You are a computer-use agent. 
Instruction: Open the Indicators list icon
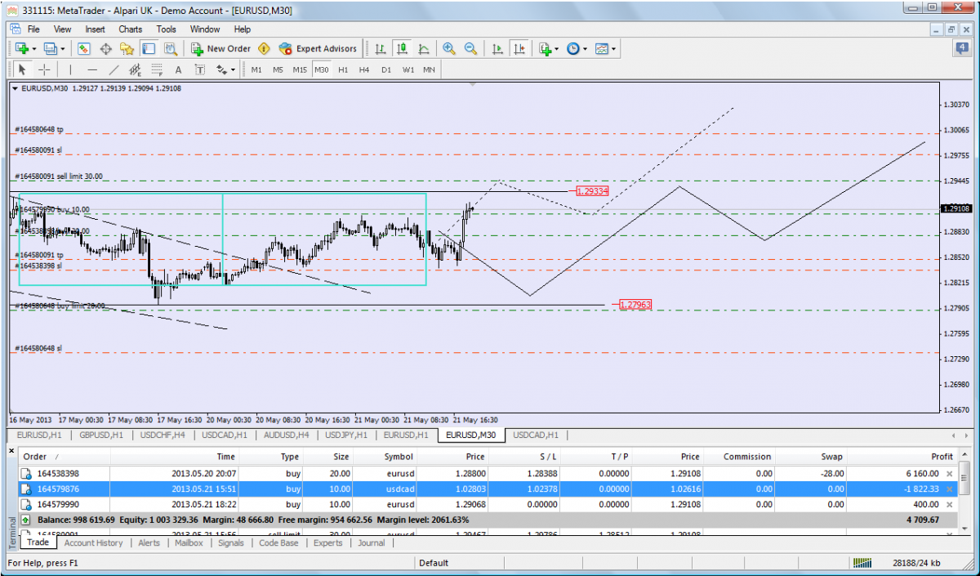pos(545,49)
